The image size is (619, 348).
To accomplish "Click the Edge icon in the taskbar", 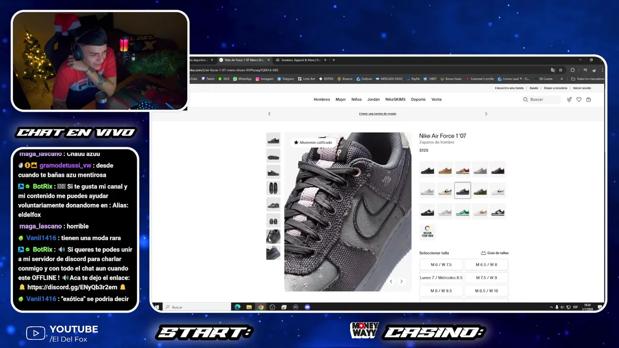I will pos(237,307).
